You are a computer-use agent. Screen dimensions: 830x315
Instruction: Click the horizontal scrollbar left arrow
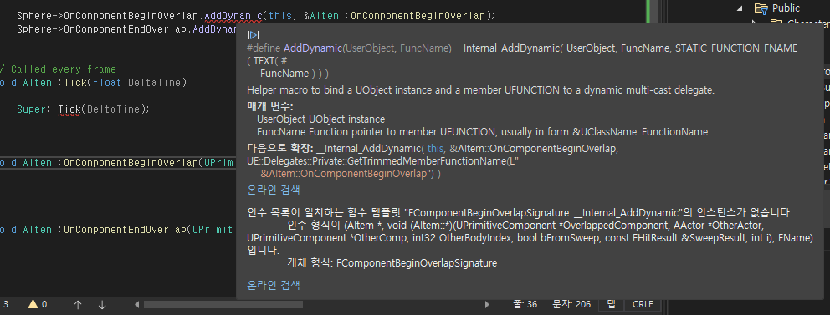click(x=136, y=304)
